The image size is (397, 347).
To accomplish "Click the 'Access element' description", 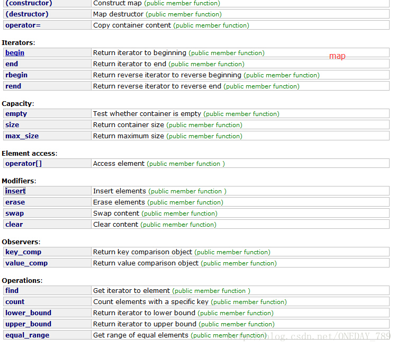I will tap(119, 164).
